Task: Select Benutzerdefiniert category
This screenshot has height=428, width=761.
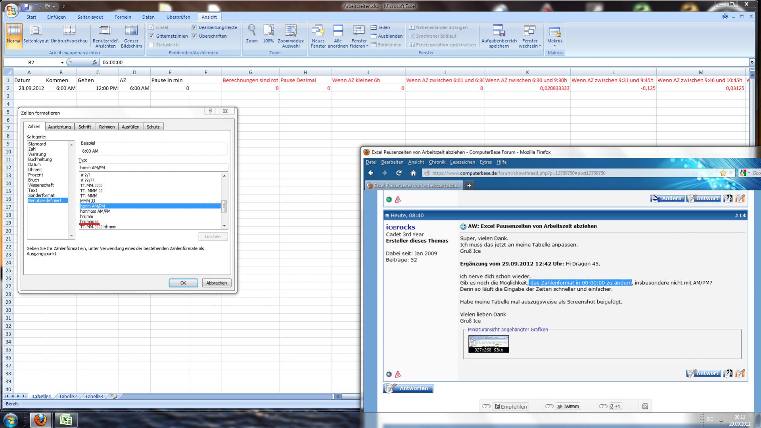Action: [47, 201]
